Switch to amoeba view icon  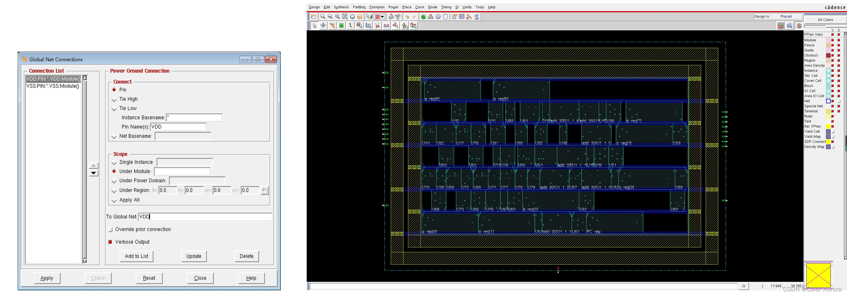(x=790, y=26)
